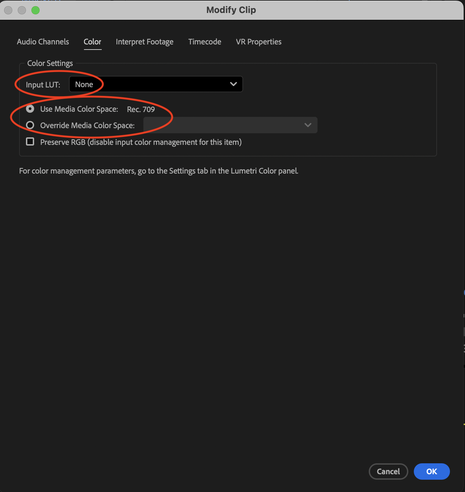Click the Modify Clip title bar text

click(231, 10)
